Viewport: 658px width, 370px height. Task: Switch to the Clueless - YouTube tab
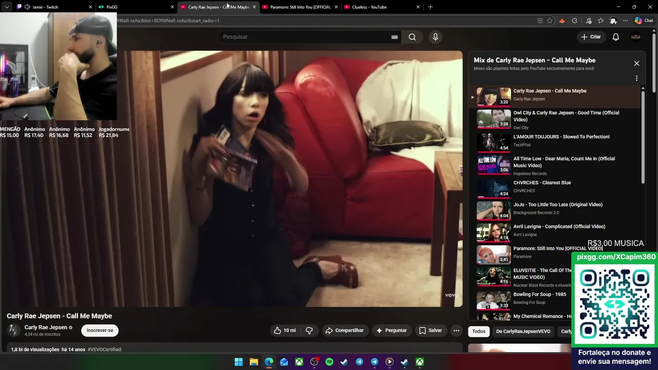click(x=381, y=7)
